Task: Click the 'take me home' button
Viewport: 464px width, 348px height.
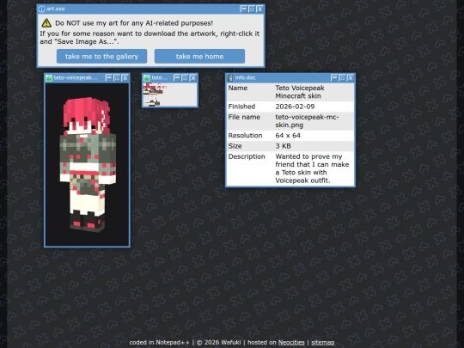Action: click(199, 56)
